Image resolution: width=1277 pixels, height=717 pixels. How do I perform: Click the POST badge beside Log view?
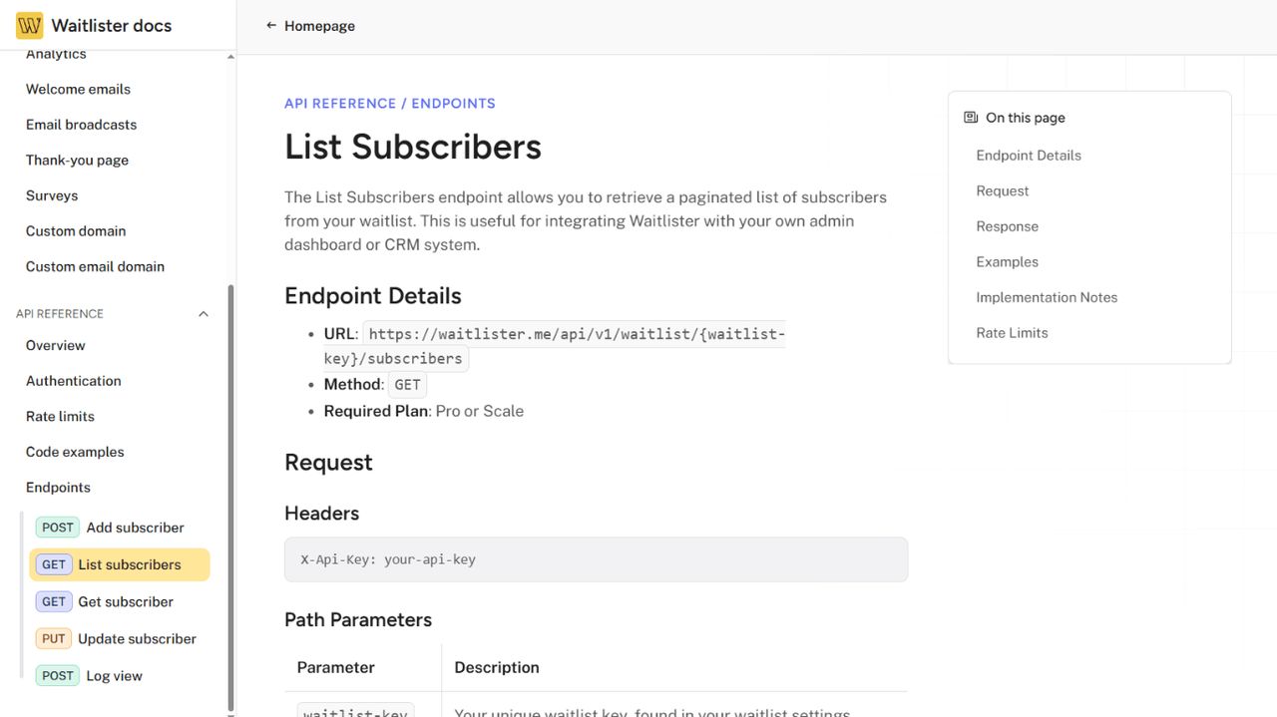(x=57, y=675)
